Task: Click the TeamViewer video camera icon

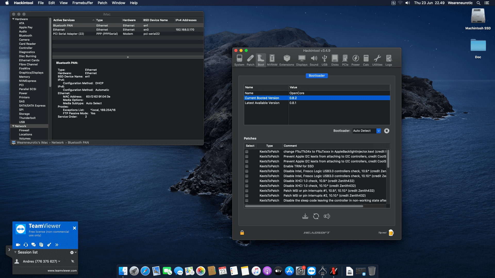Action: point(18,245)
